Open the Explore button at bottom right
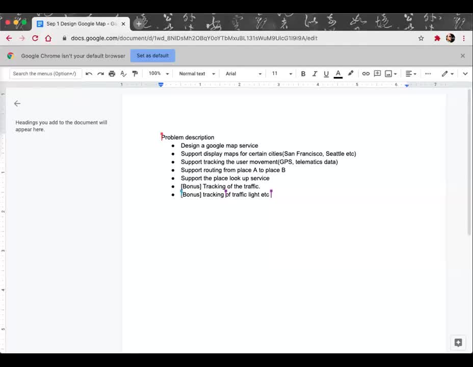This screenshot has width=473, height=367. tap(458, 343)
